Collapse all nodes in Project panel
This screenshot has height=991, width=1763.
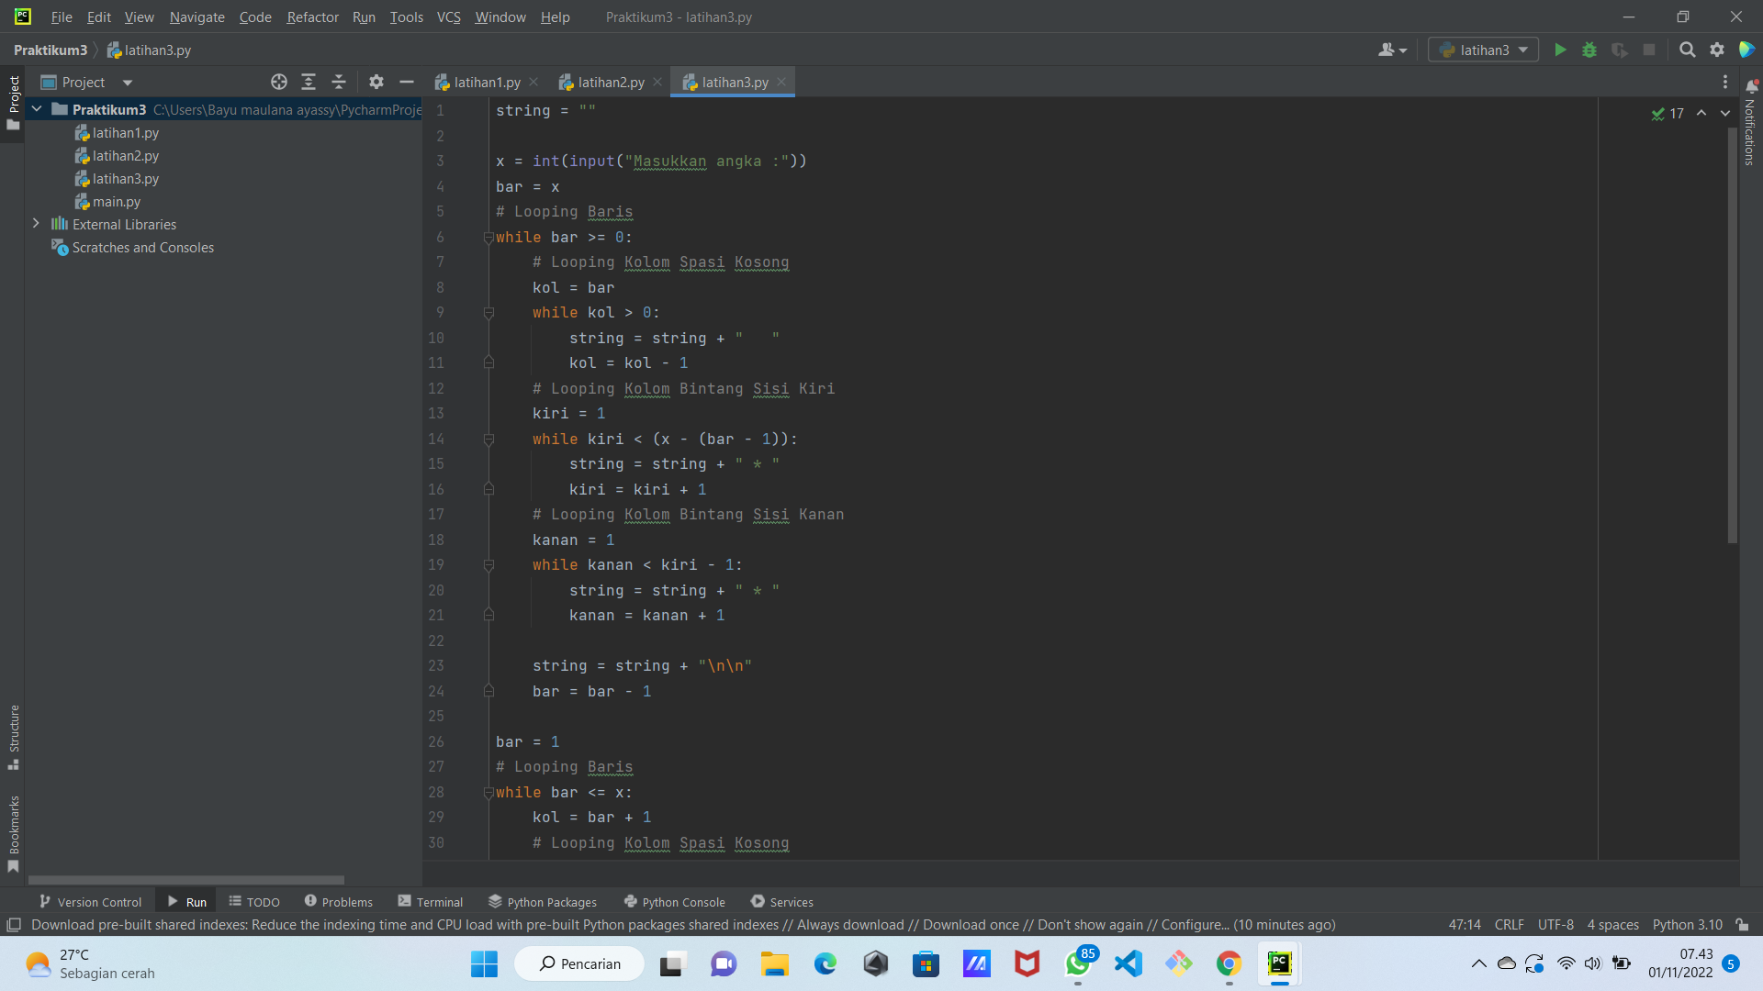click(x=338, y=82)
